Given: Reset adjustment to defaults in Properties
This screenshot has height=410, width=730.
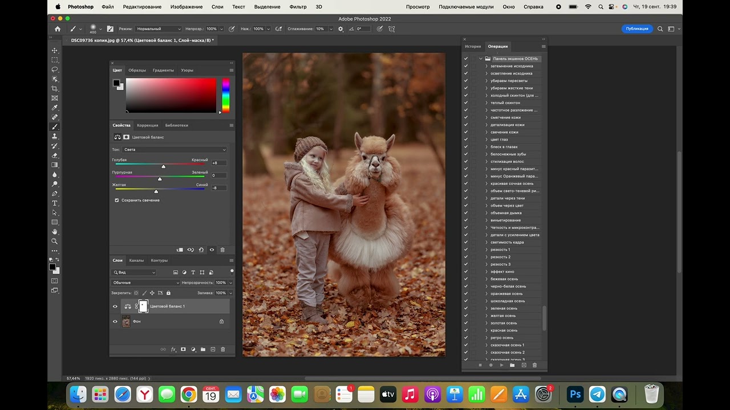Looking at the screenshot, I should 201,249.
